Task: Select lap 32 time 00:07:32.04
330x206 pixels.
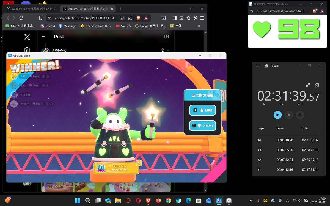Action: 285,160
